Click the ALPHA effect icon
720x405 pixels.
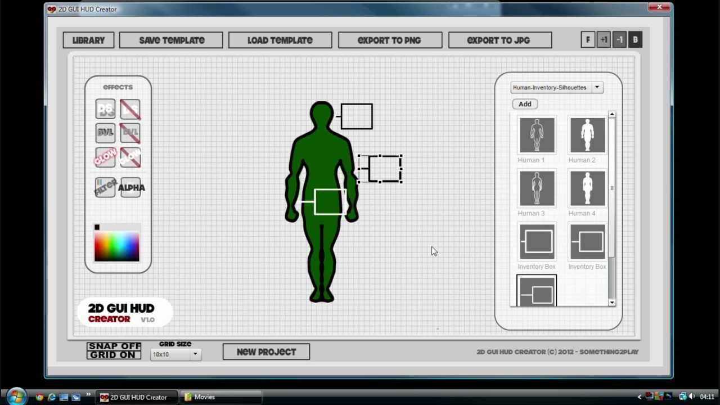130,187
